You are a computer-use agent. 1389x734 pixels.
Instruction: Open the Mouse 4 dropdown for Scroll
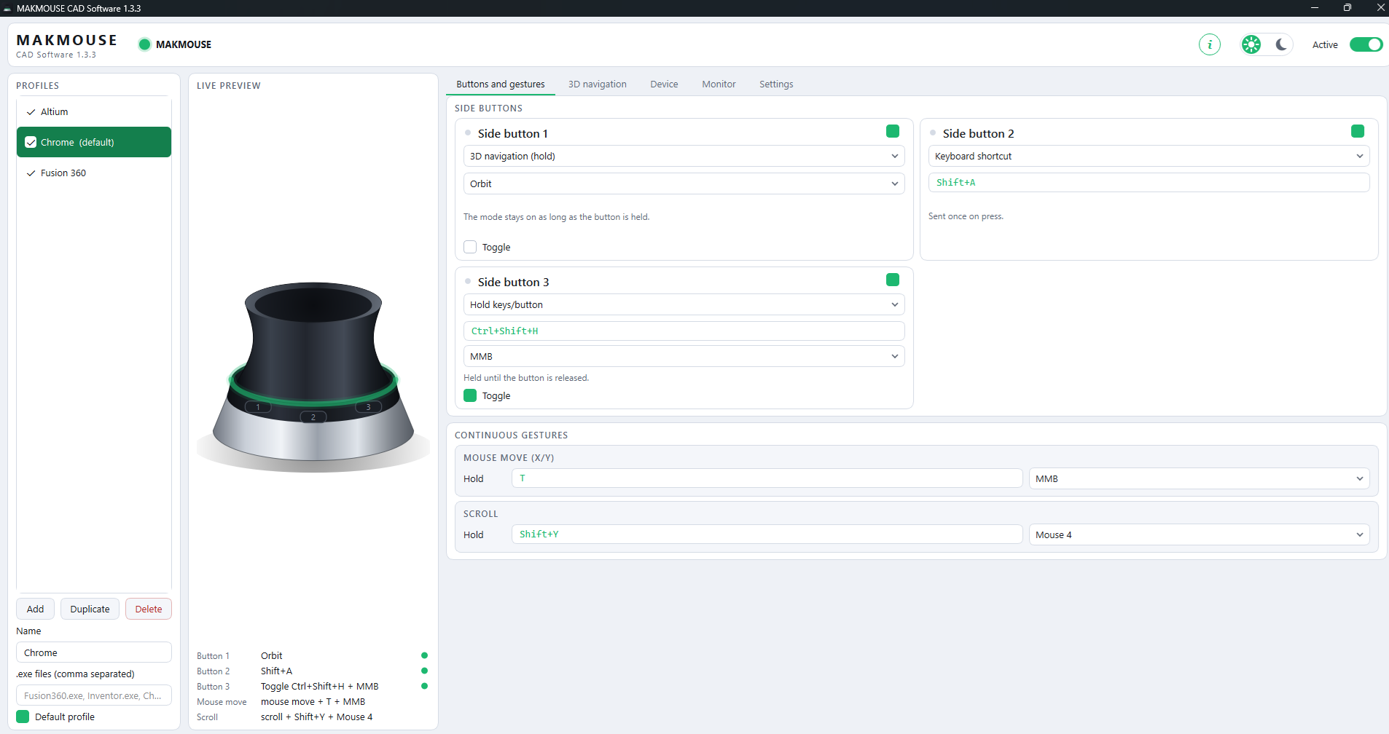1199,534
